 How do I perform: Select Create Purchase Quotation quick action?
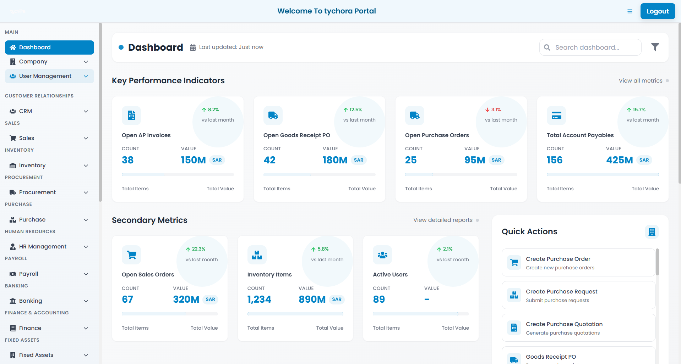578,328
